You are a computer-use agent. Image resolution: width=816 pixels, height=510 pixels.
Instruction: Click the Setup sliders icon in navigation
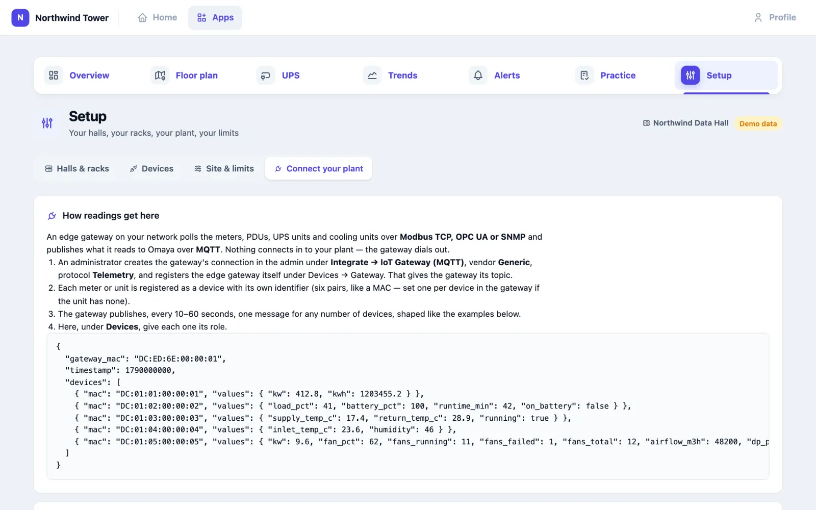click(x=691, y=75)
